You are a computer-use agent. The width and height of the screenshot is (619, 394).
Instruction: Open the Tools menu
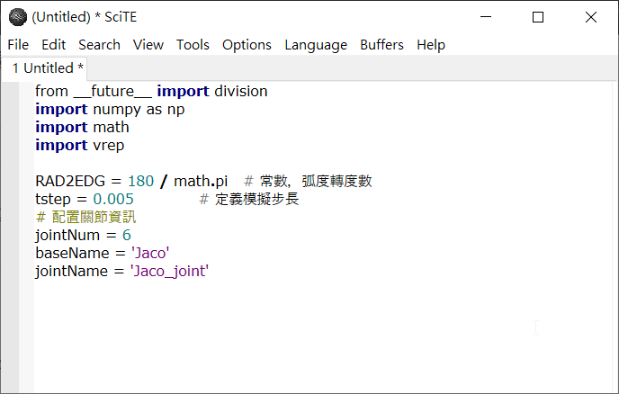click(193, 45)
